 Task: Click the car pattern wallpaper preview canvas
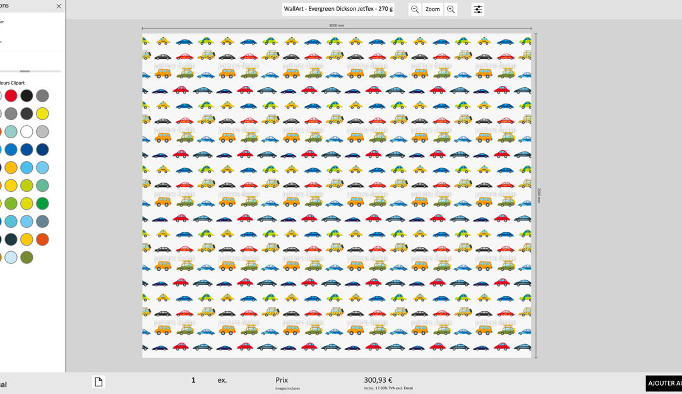click(x=337, y=195)
